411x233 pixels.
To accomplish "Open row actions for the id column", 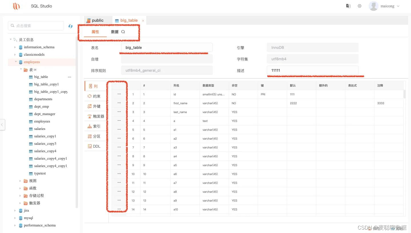I will pos(119,94).
